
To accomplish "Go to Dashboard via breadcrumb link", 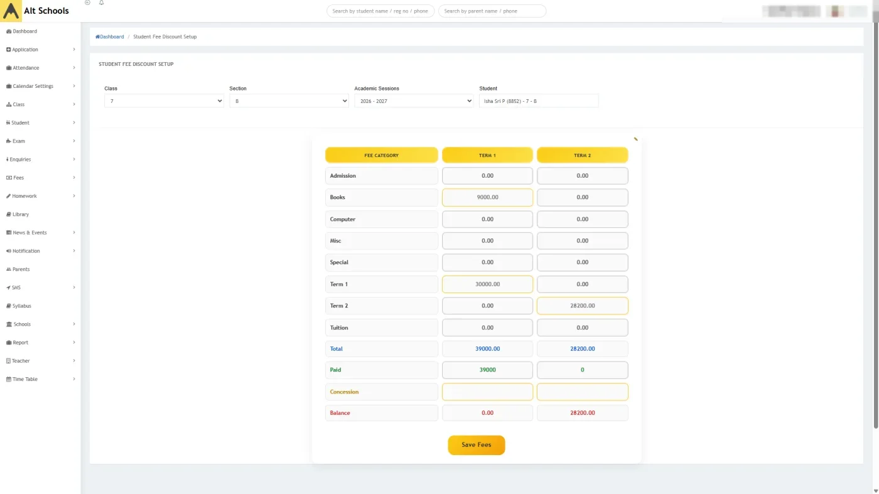I will tap(110, 37).
